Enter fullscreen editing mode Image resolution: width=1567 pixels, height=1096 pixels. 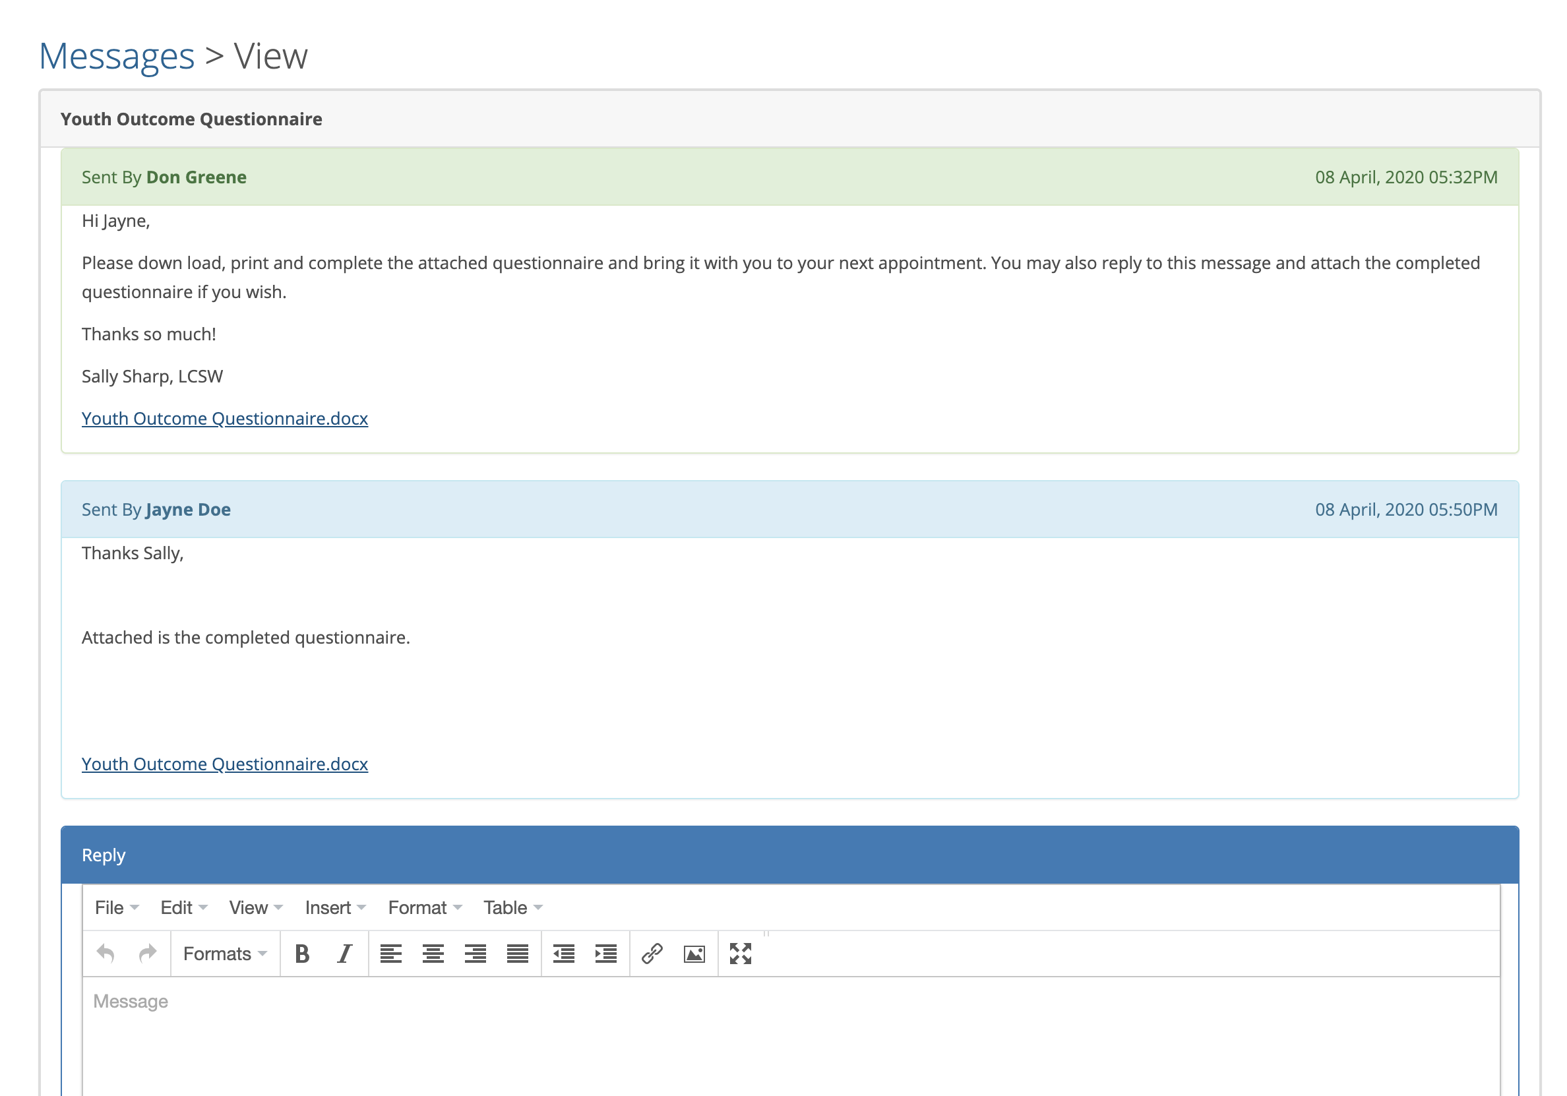[x=741, y=954]
